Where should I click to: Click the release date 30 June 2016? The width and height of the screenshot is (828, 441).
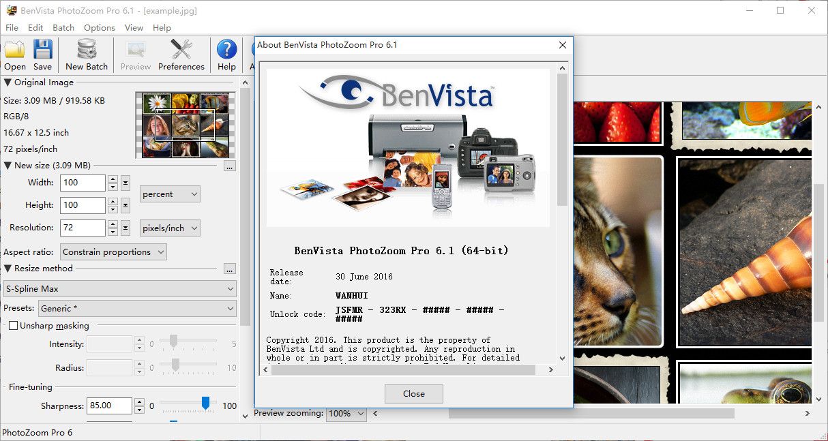[x=364, y=277]
